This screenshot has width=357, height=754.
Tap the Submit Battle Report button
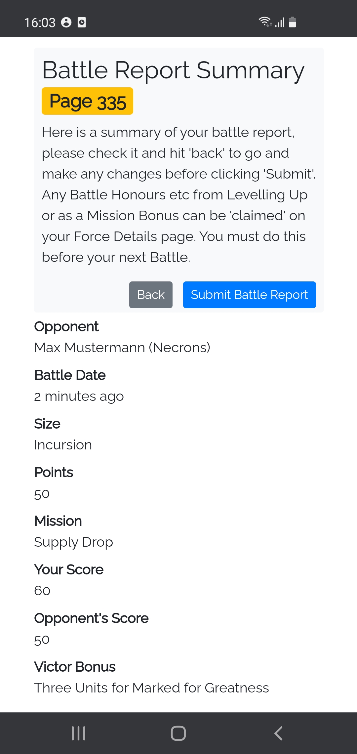[249, 295]
